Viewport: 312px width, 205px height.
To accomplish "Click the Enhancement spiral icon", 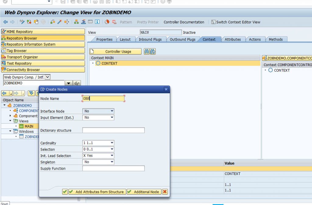I will click(43, 22).
